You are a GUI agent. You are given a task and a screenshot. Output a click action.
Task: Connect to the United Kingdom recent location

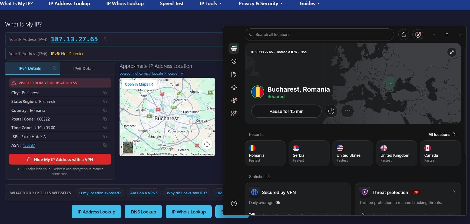(397, 153)
